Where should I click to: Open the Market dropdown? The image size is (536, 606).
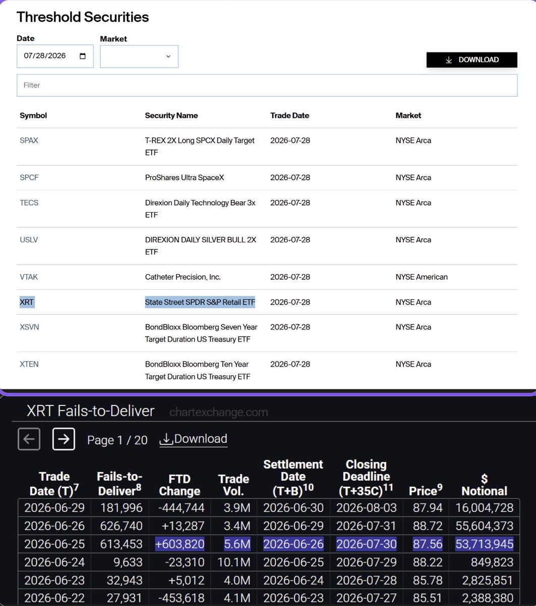click(x=139, y=57)
